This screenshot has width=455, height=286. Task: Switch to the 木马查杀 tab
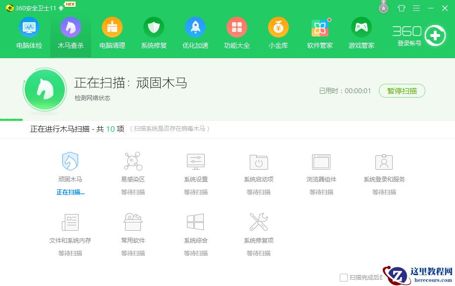click(x=70, y=33)
